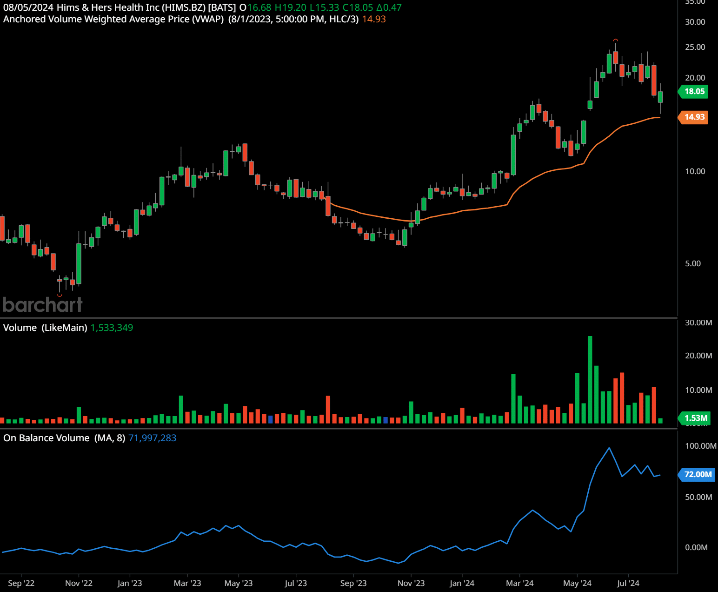Click the 5.00 price axis label

click(693, 263)
